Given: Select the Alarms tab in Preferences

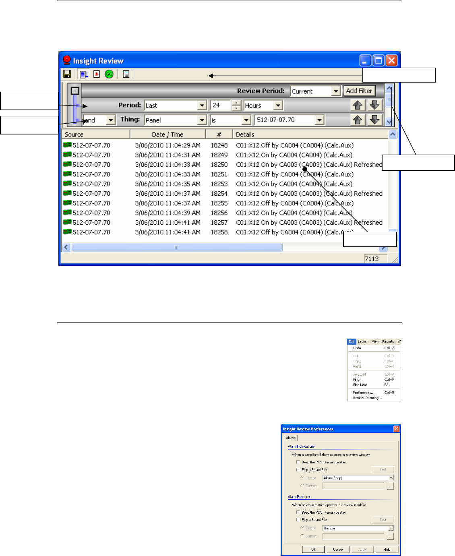Looking at the screenshot, I should point(291,438).
